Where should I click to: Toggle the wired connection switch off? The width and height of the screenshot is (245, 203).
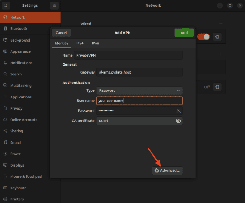click(x=204, y=37)
